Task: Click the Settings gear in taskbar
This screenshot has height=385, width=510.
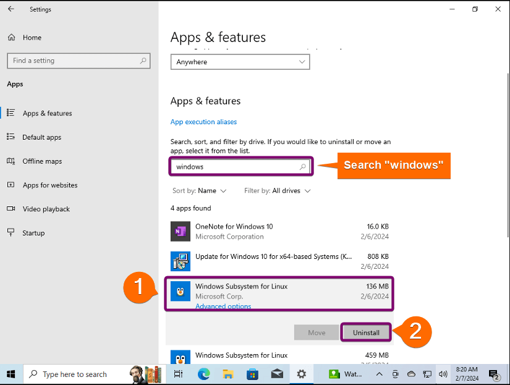Action: [302, 374]
